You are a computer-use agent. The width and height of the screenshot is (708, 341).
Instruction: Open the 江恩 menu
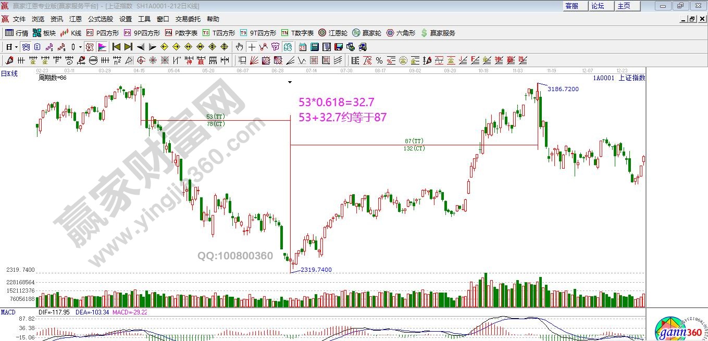coord(76,19)
